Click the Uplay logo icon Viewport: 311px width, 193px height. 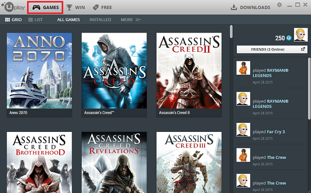click(13, 7)
